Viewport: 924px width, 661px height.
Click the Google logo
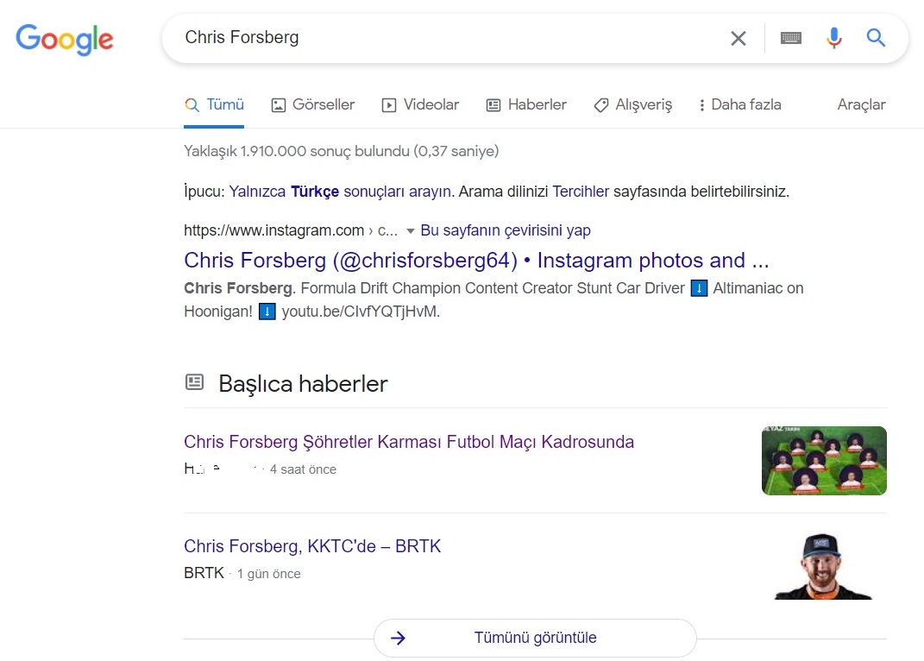pos(64,40)
